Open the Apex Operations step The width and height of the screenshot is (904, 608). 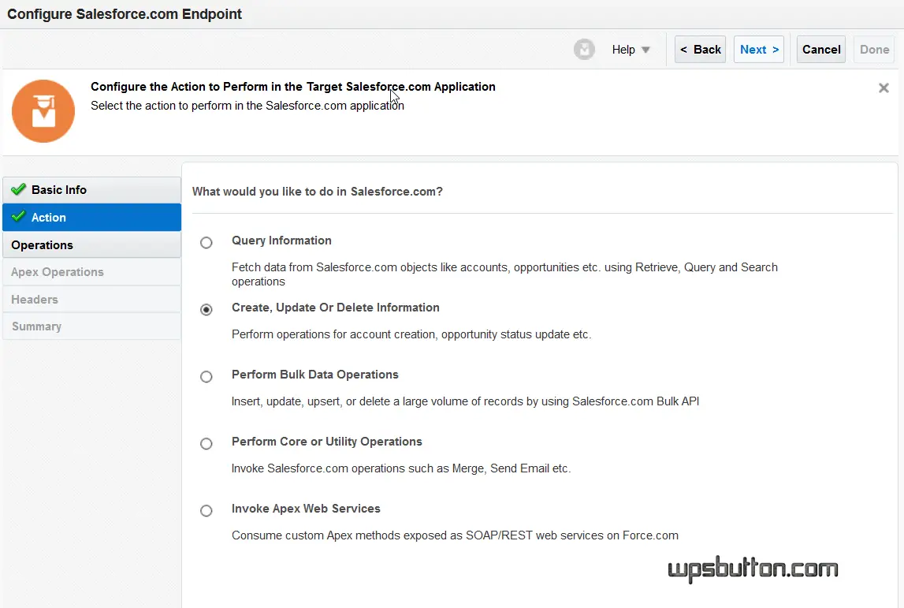91,272
